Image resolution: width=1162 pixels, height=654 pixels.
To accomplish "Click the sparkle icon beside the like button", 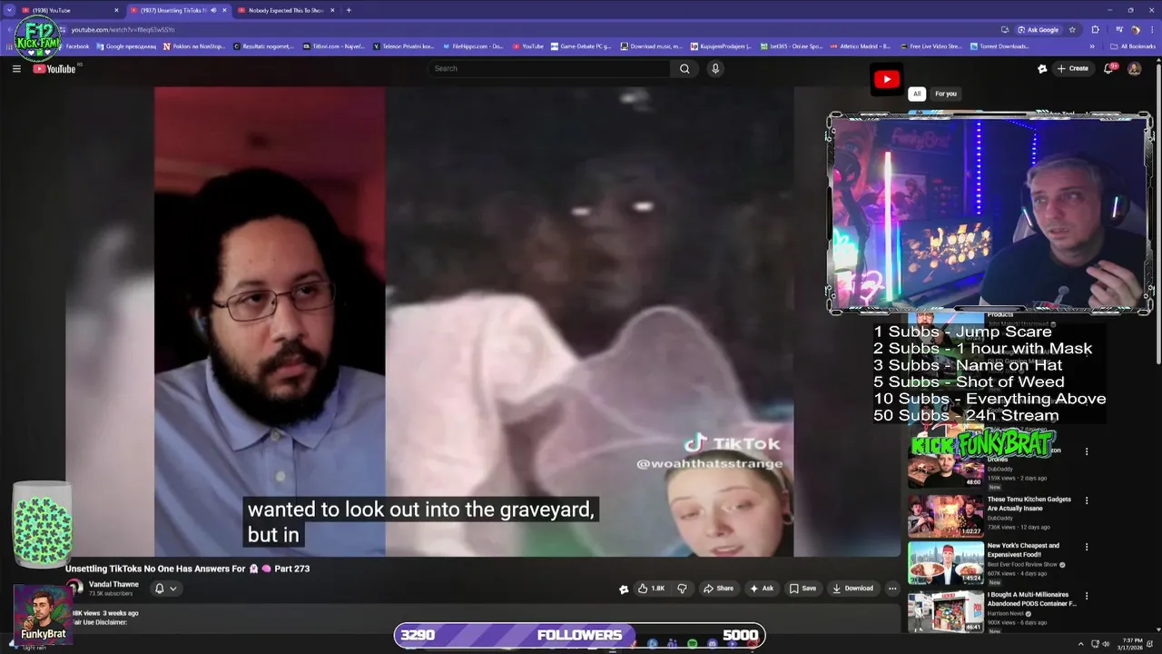I will click(x=624, y=589).
